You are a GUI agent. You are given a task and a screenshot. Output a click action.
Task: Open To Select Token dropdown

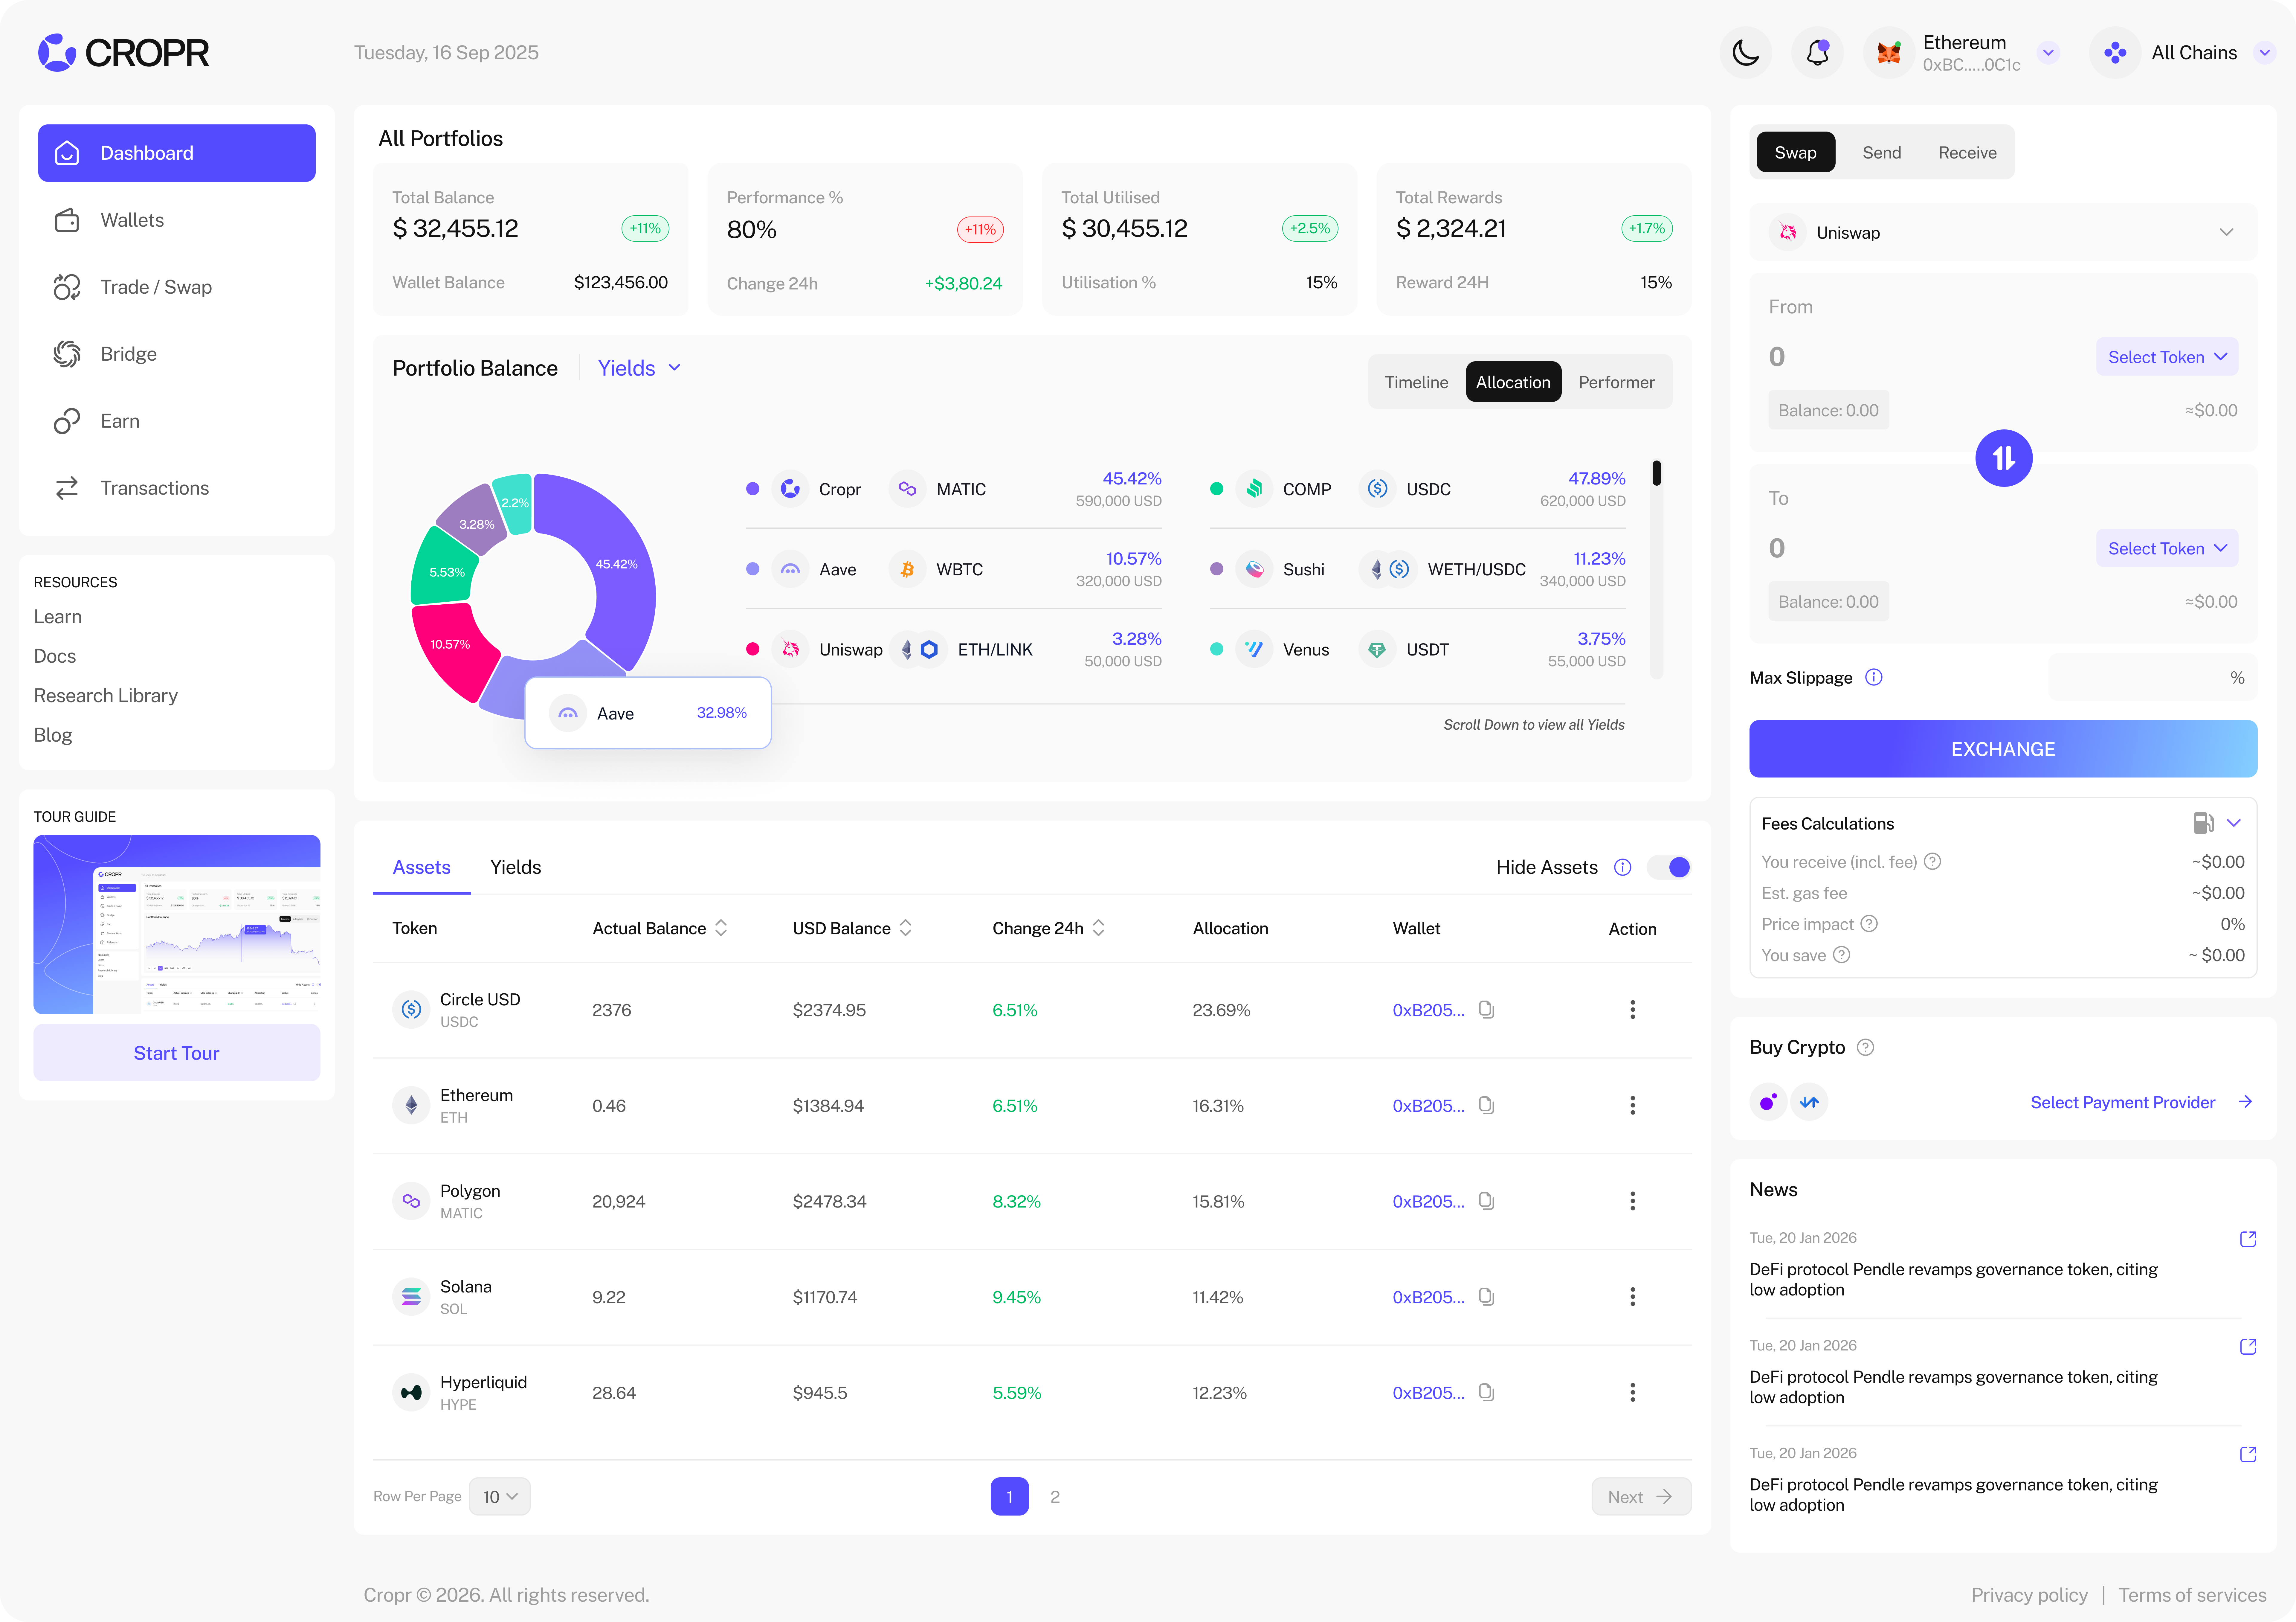click(x=2167, y=548)
